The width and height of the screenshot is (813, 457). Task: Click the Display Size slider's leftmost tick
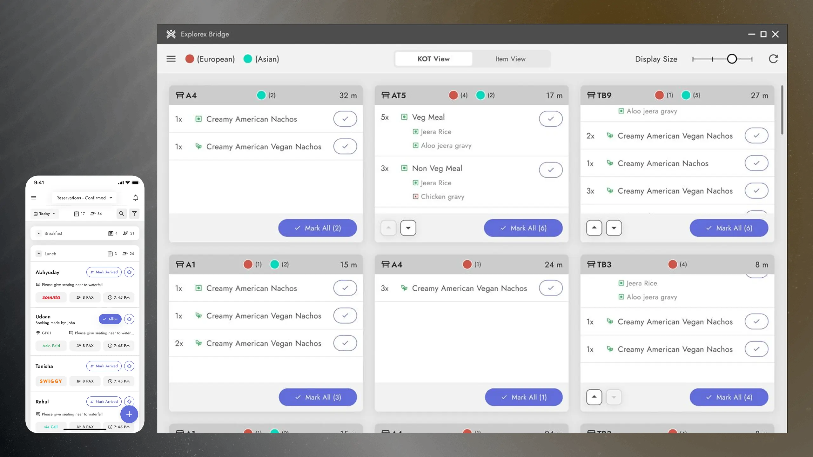coord(693,59)
